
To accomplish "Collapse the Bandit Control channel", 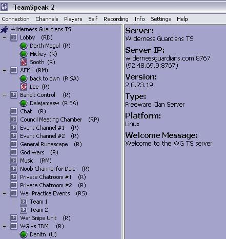I will [x=5, y=95].
